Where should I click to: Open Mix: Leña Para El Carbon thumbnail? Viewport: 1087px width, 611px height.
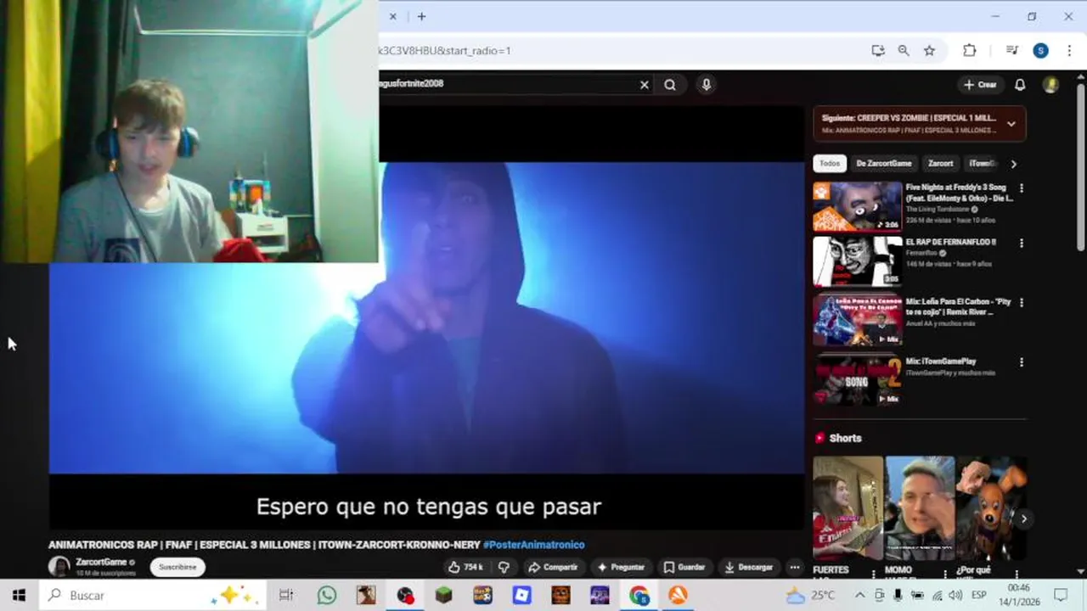point(857,320)
